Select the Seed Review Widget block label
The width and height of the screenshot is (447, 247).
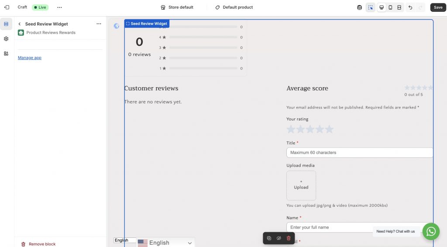pos(147,24)
